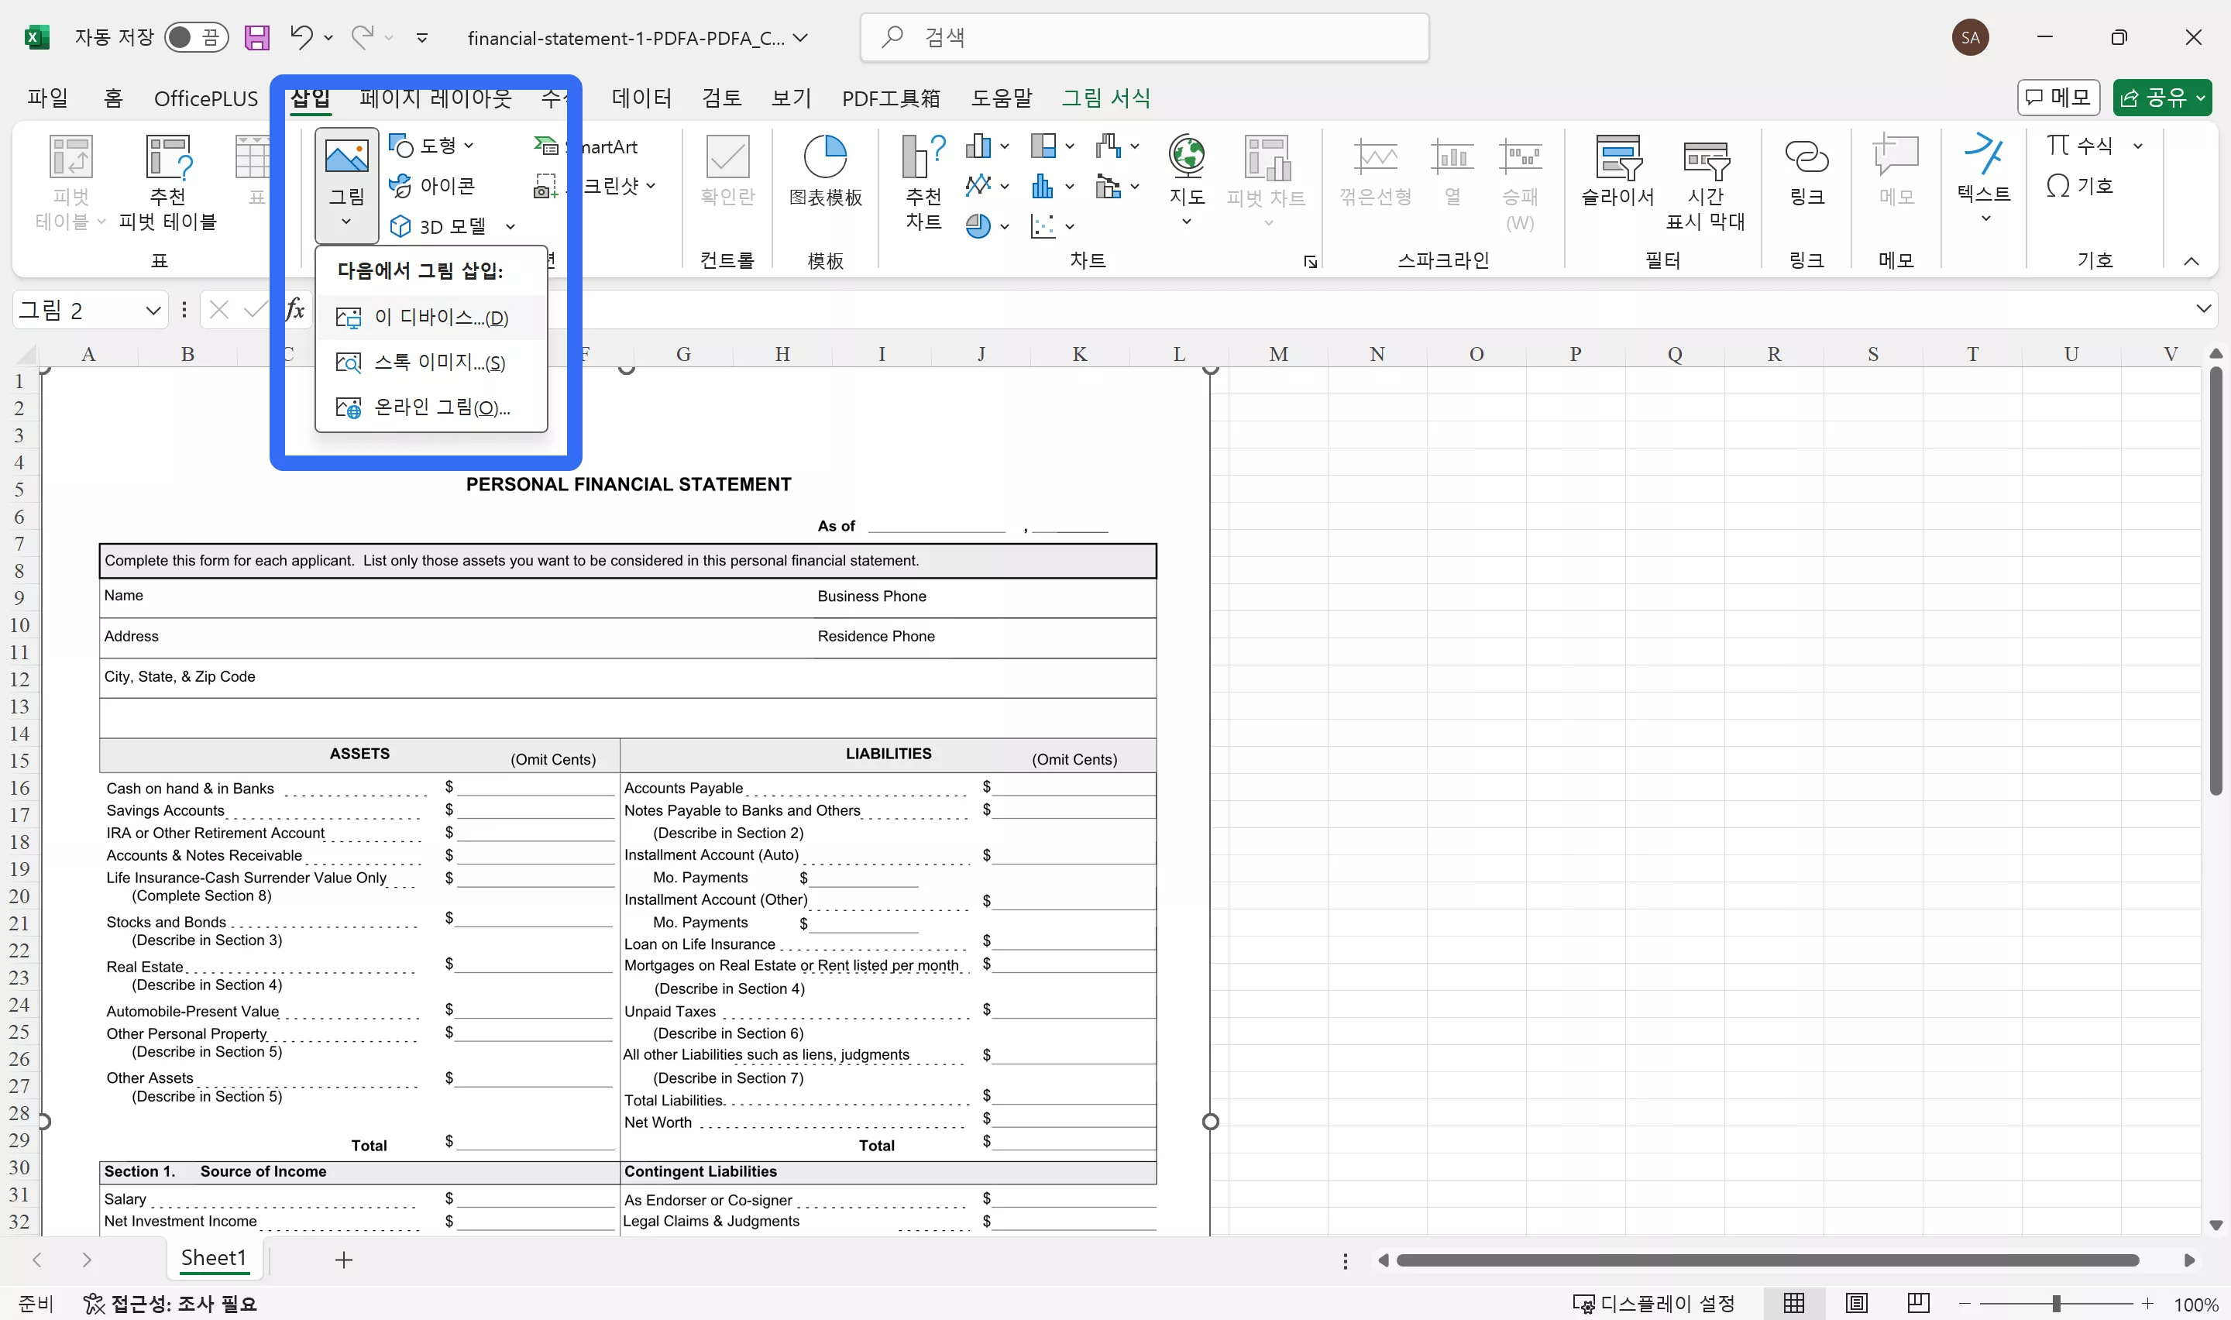The width and height of the screenshot is (2231, 1320).
Task: Select column G header
Action: [683, 354]
